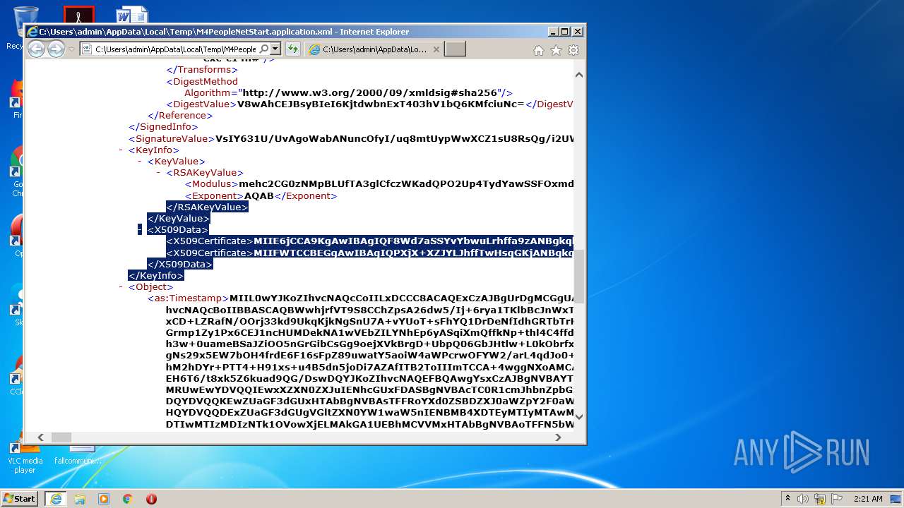Click the address bar URL field

click(x=175, y=49)
